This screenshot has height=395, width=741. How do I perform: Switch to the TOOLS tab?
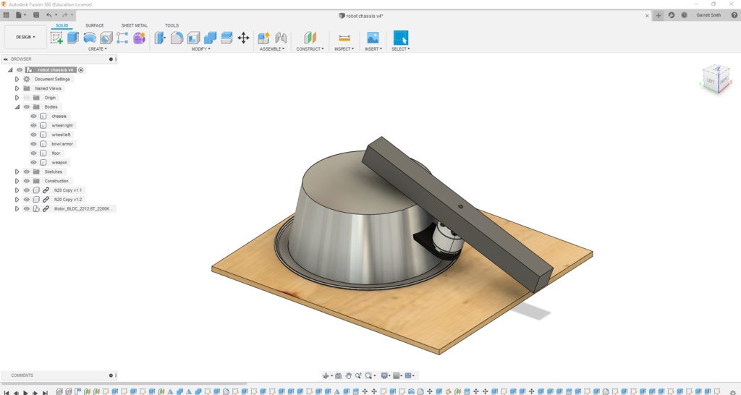pyautogui.click(x=172, y=25)
